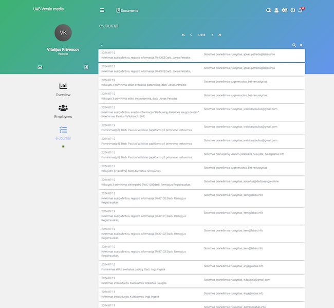Click the e-Journal page heading
This screenshot has width=334, height=308.
pos(108,26)
